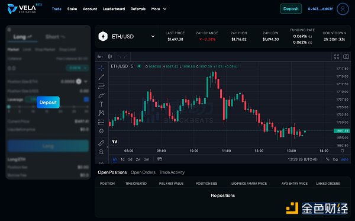
Task: Take a chart snapshot with camera icon
Action: (x=346, y=56)
